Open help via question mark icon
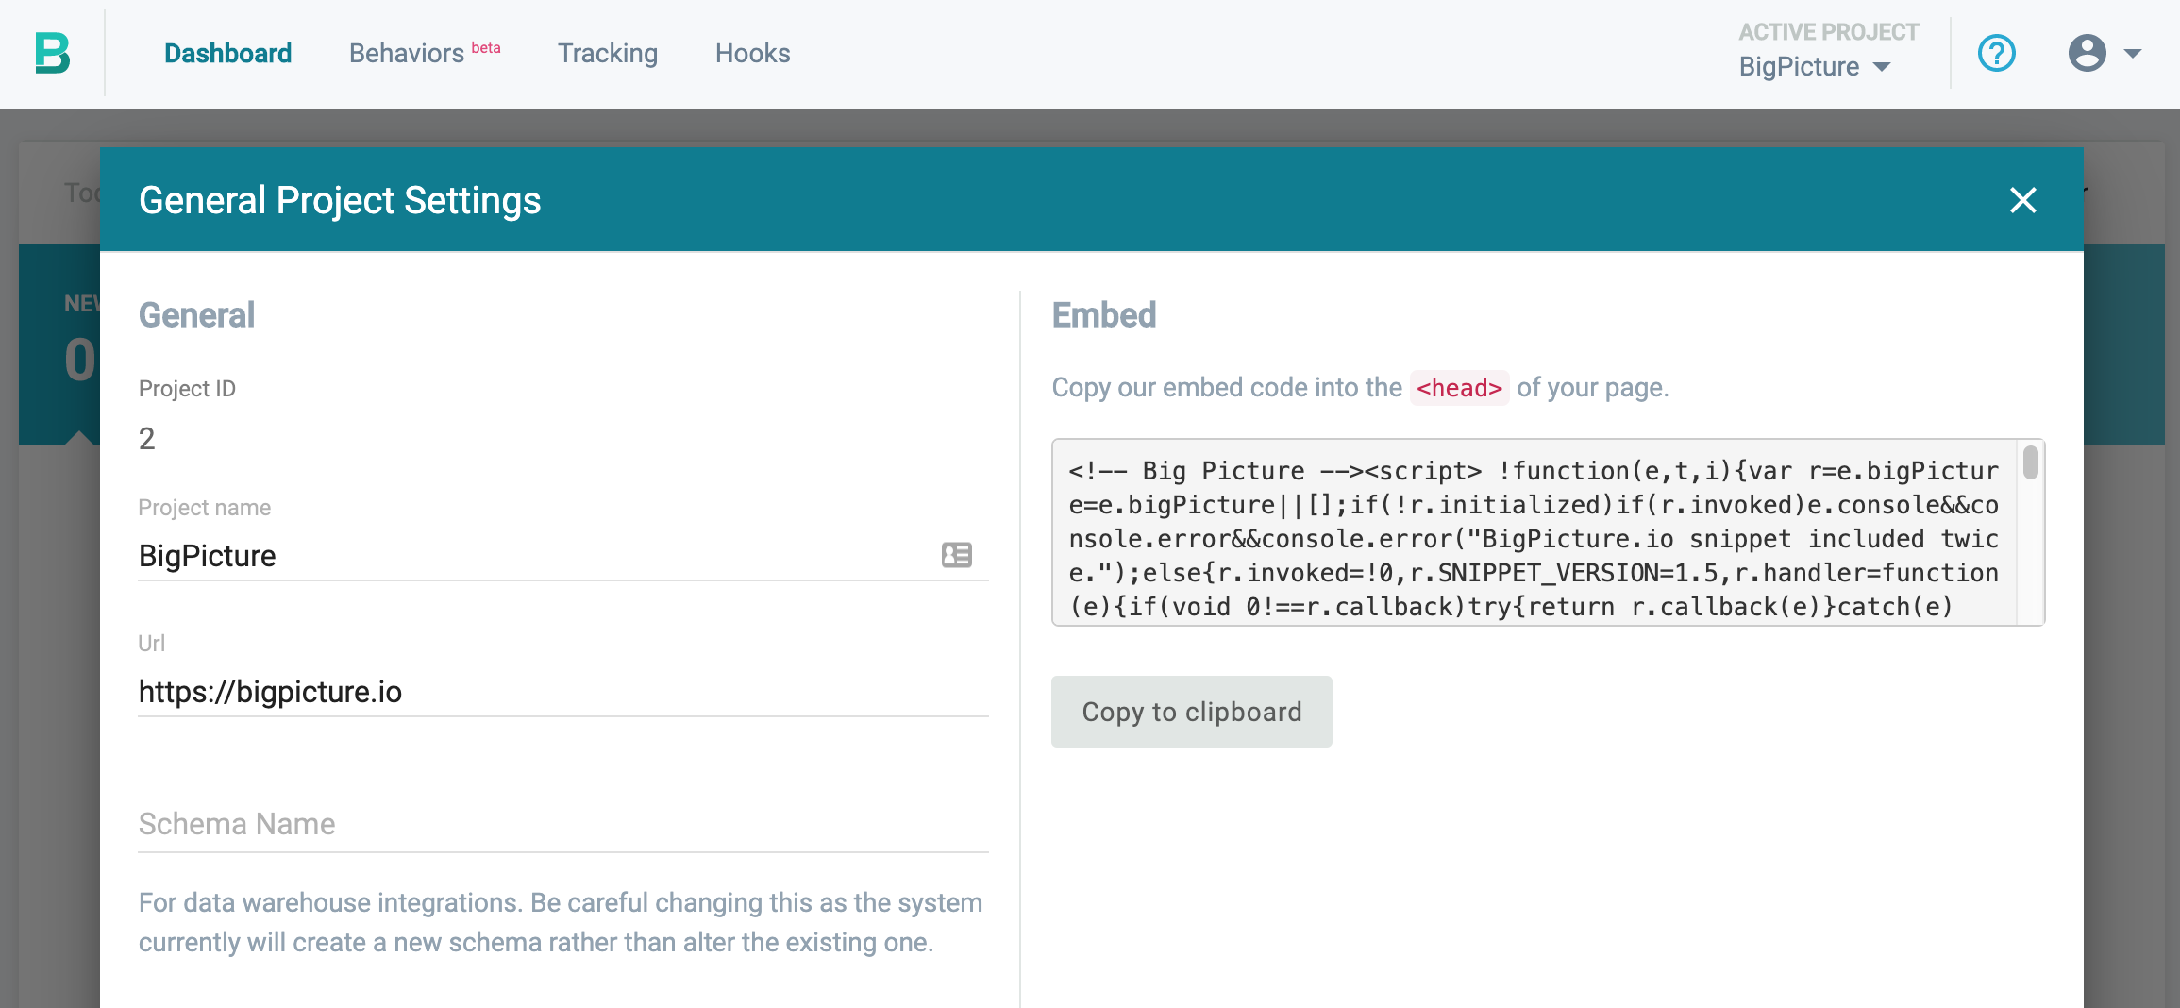The width and height of the screenshot is (2180, 1008). coord(1996,53)
